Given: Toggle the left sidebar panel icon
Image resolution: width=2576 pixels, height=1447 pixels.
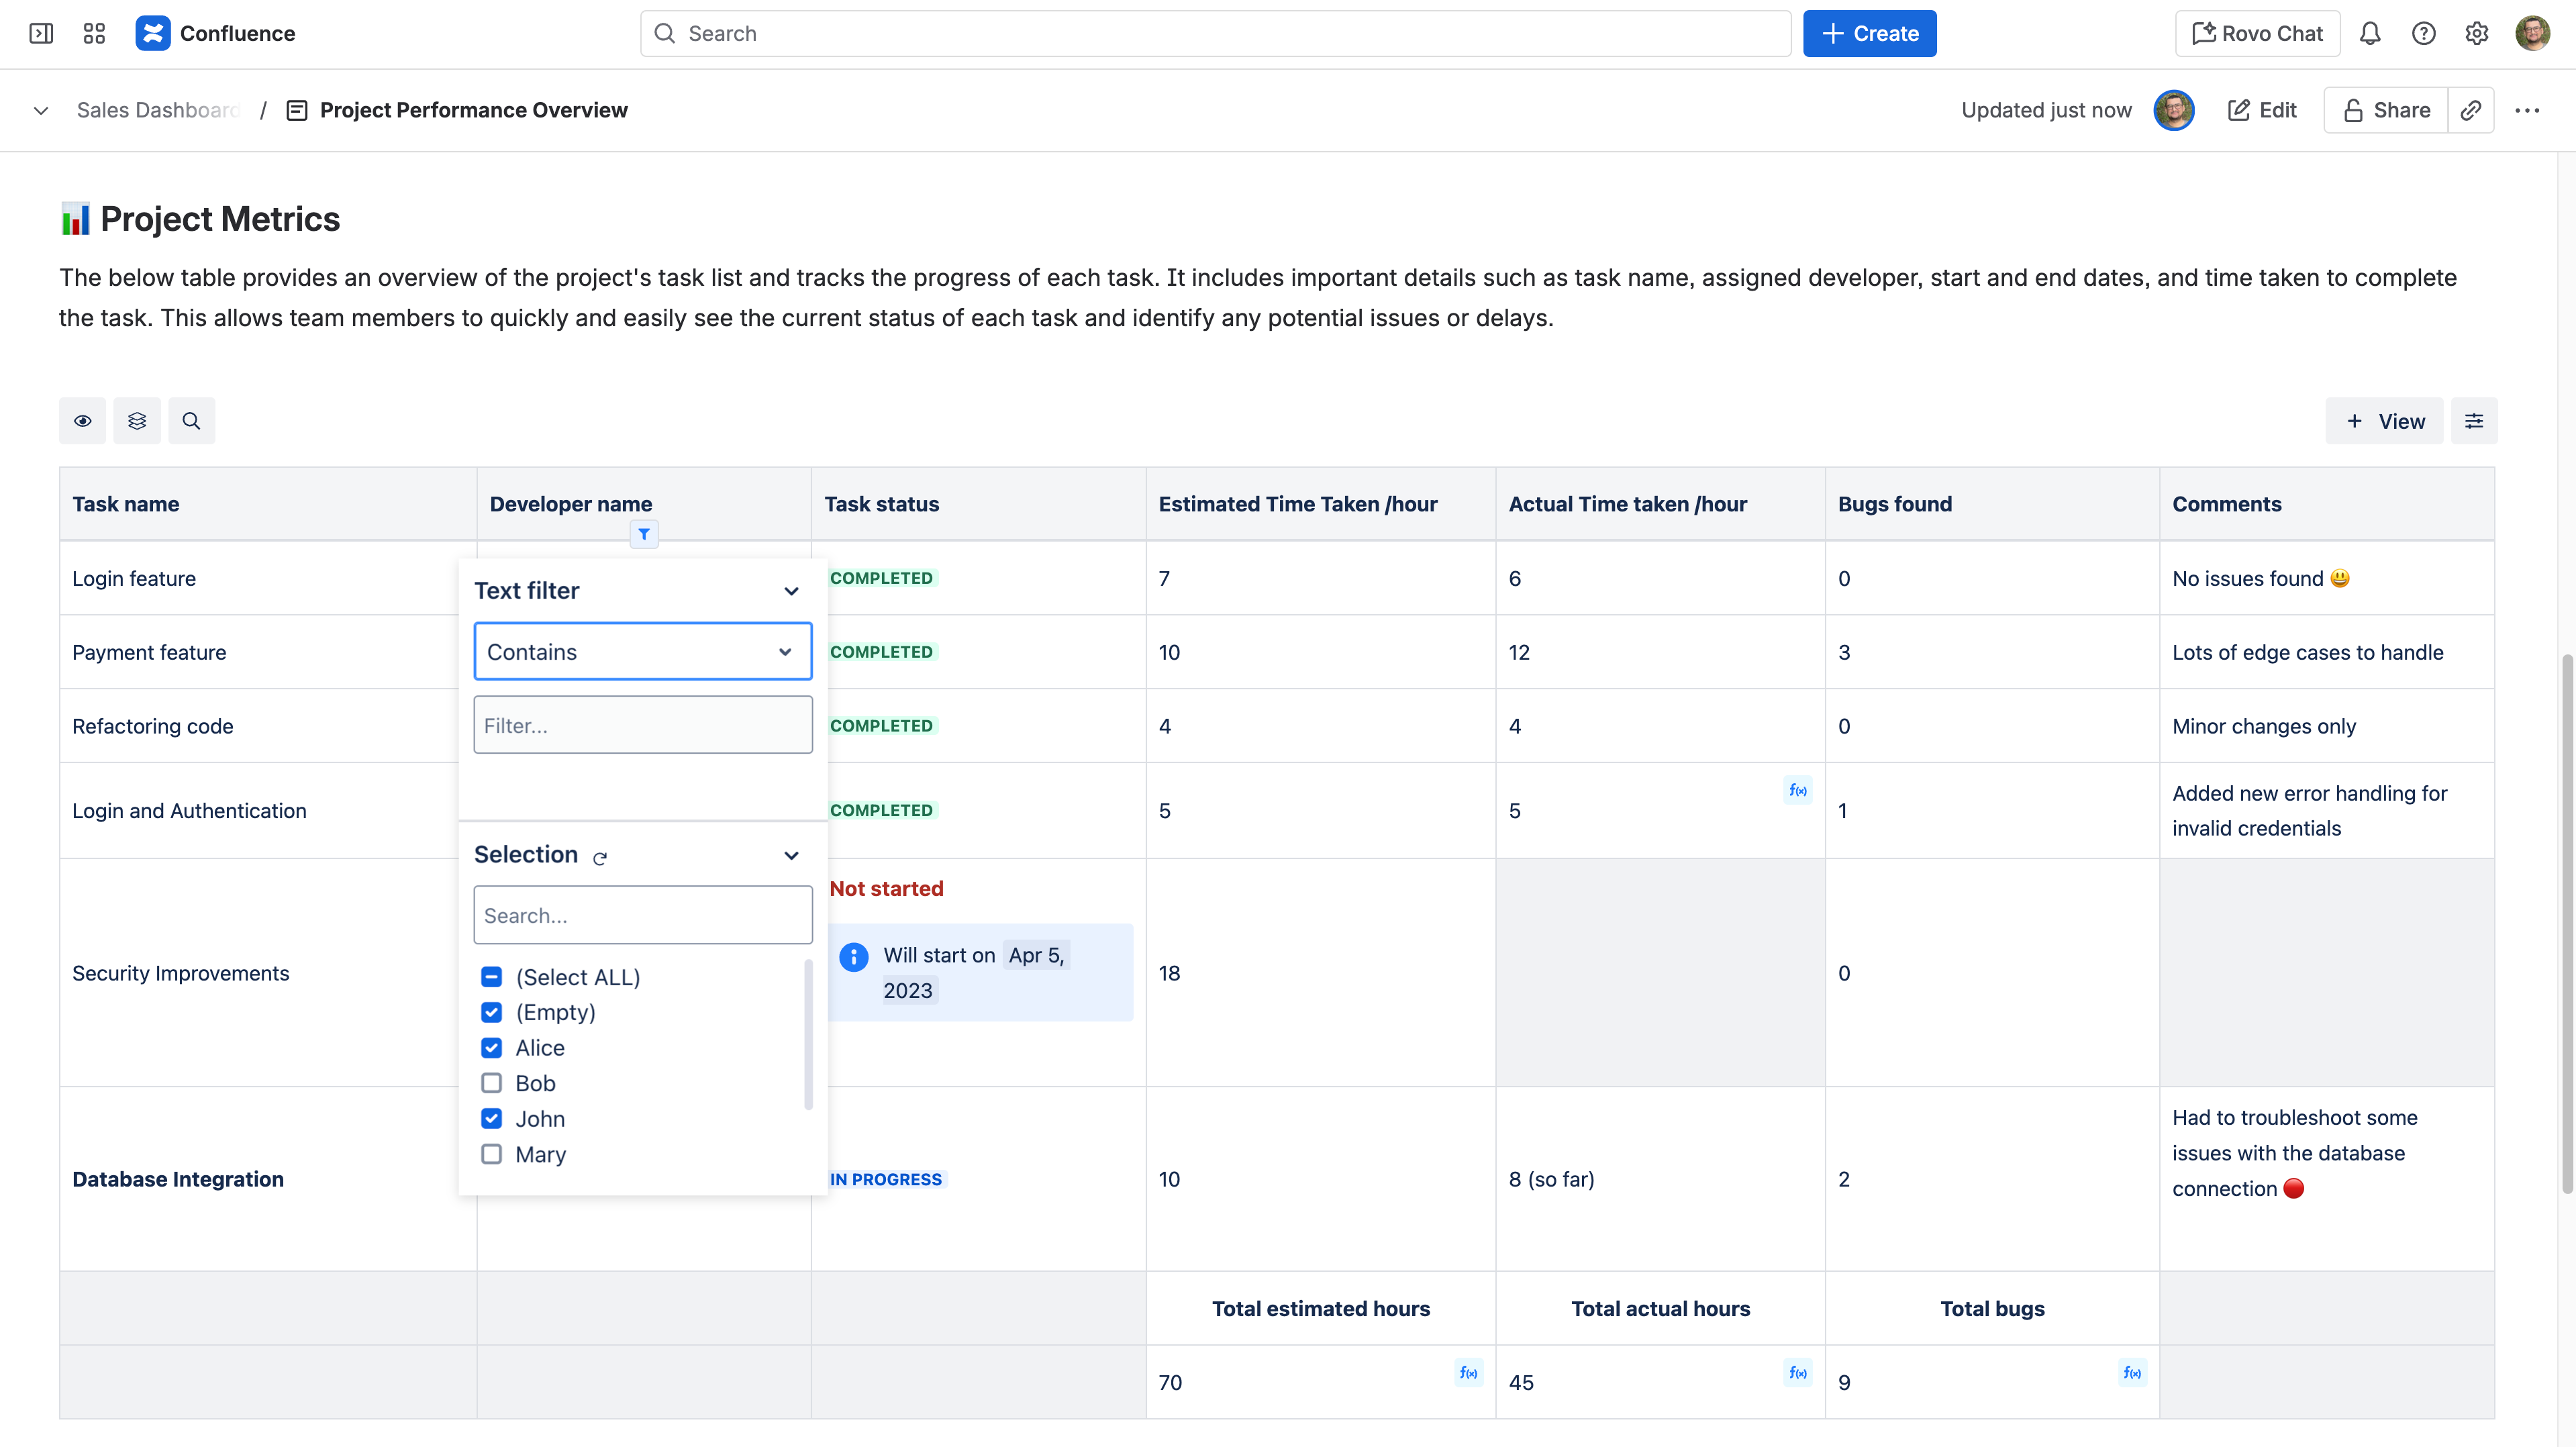Looking at the screenshot, I should pos(41,33).
